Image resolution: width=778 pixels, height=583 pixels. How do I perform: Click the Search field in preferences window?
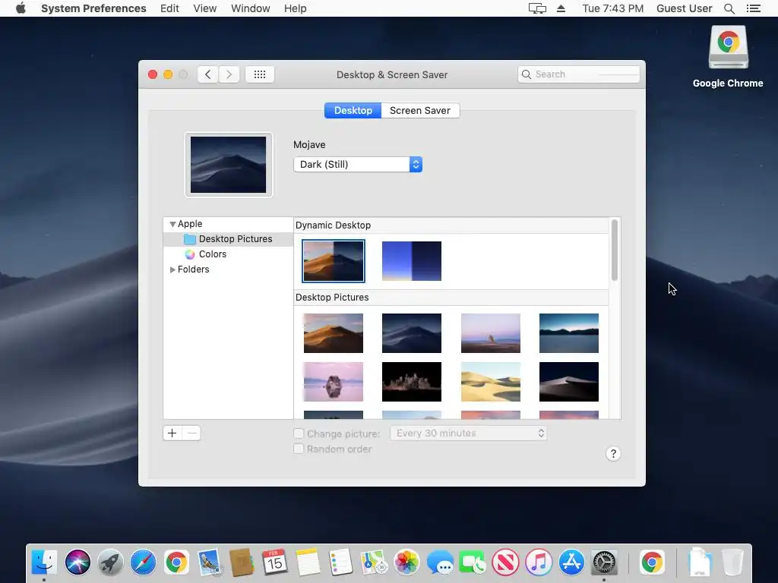click(x=578, y=74)
